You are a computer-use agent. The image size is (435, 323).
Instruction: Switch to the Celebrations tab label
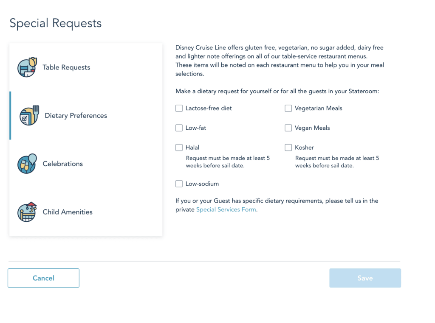62,164
